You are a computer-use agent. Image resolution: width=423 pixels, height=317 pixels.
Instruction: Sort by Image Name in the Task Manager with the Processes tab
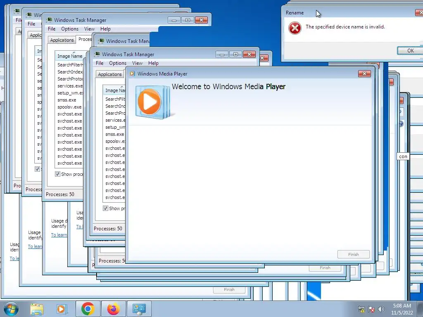pos(69,56)
